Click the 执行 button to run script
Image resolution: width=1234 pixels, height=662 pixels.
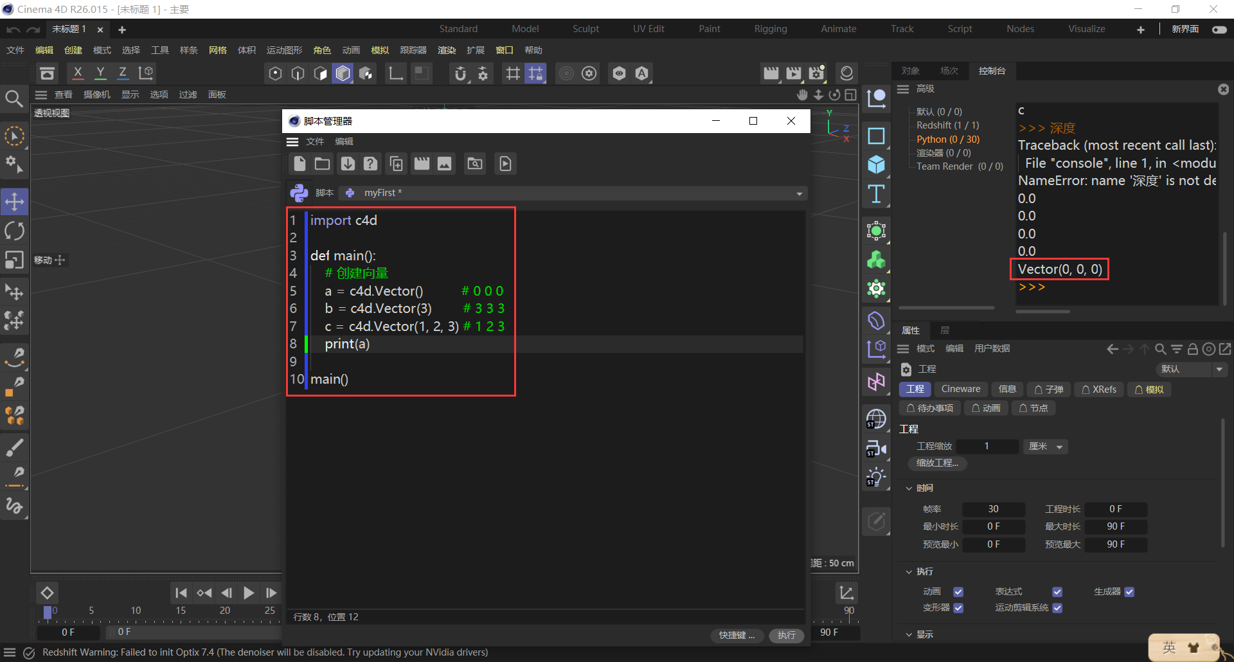point(786,636)
